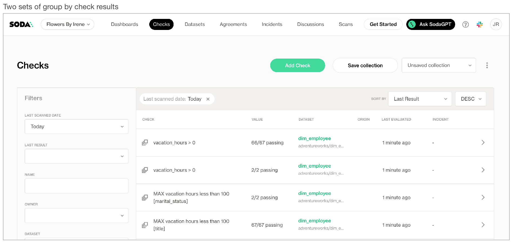Expand the Flowers By Irene organization dropdown
The image size is (513, 244).
pos(68,24)
